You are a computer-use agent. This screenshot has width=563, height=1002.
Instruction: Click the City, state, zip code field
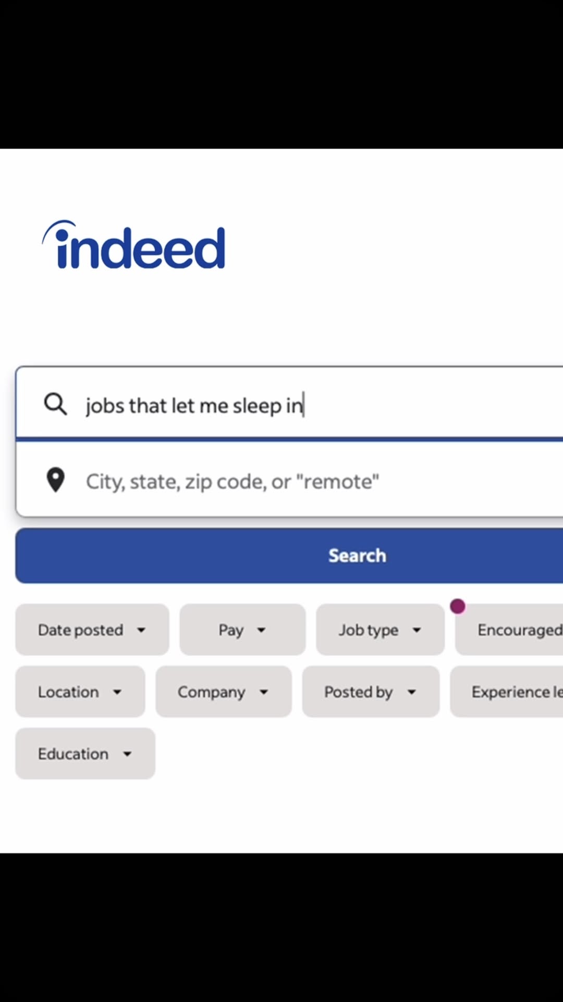[x=290, y=479]
